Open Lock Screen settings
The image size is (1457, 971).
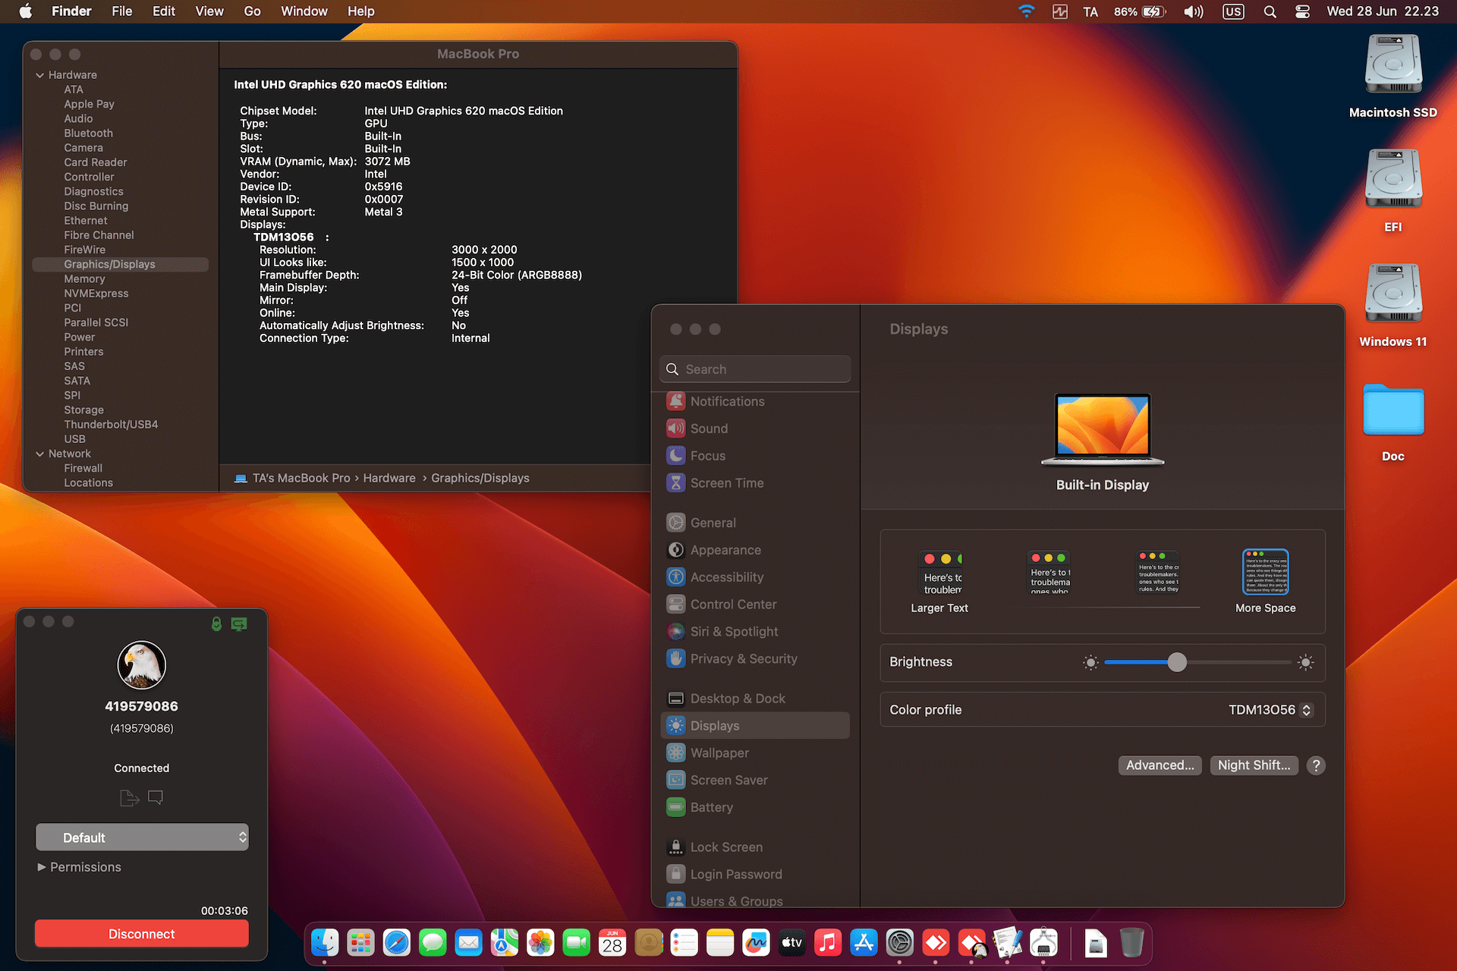pyautogui.click(x=755, y=847)
